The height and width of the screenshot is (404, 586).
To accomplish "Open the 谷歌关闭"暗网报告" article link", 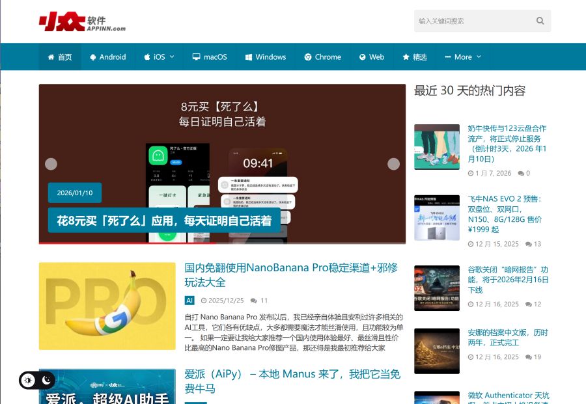I will 508,280.
